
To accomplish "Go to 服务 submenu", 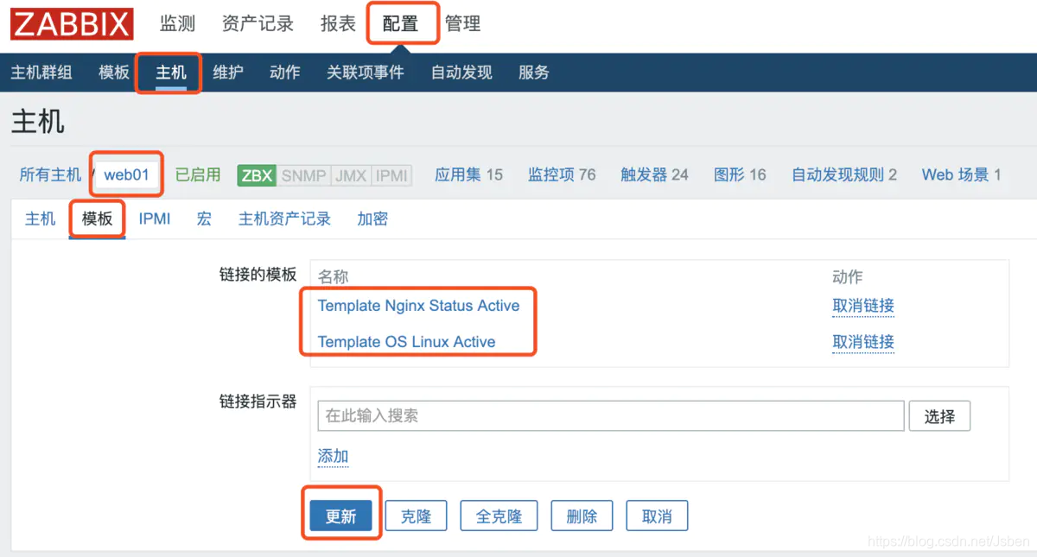I will coord(534,73).
